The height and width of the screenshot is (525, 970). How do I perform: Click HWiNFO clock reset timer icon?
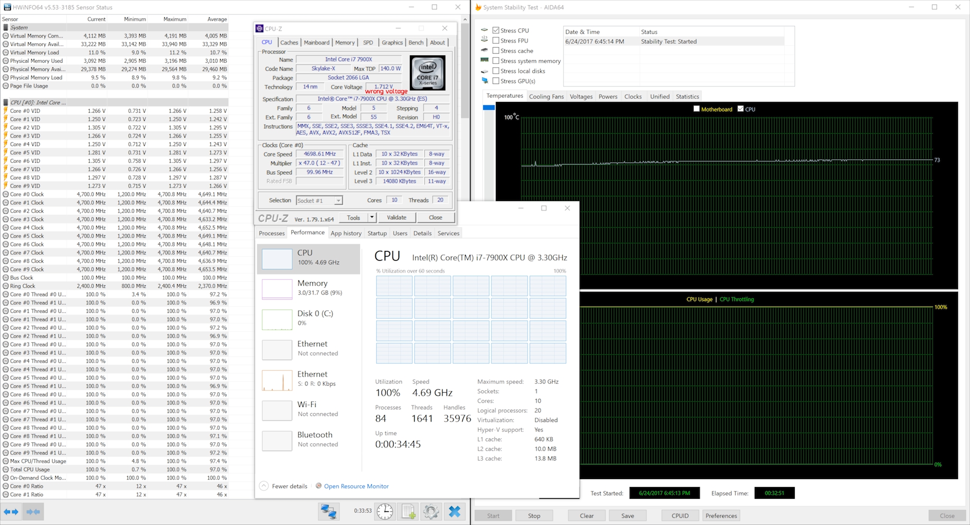click(385, 512)
